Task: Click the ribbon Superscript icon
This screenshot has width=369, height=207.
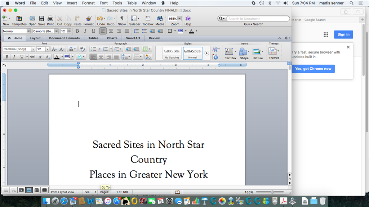Action: point(40,56)
